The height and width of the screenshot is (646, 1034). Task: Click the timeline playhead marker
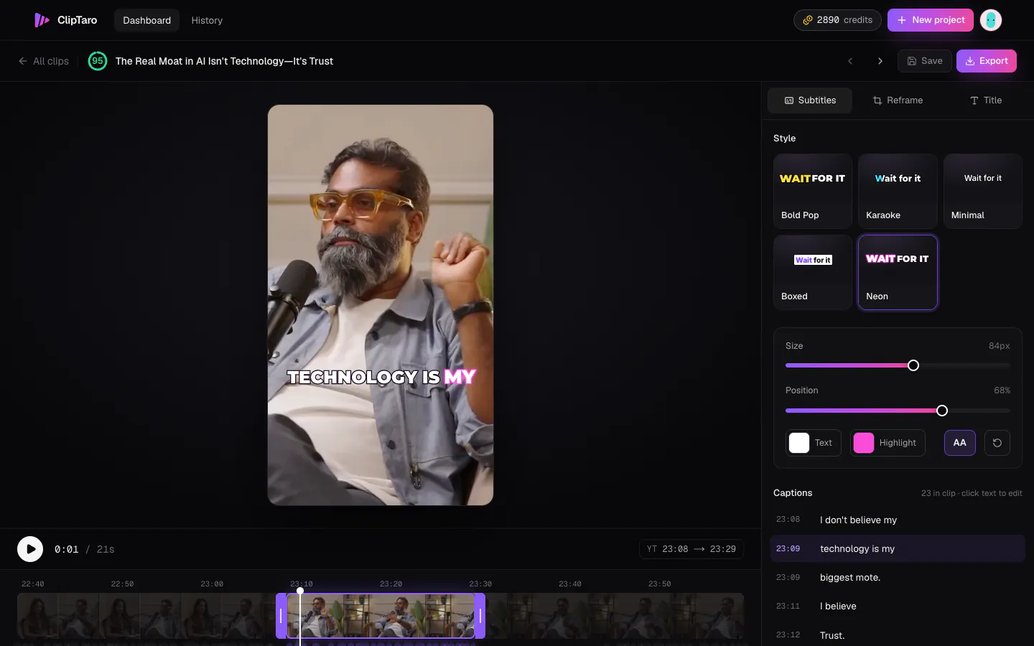[300, 591]
